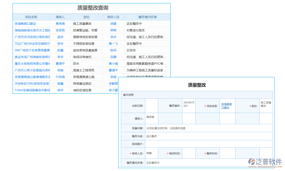The width and height of the screenshot is (285, 171).
Task: Select assignee 胡建 in the table
Action: (x=113, y=23)
